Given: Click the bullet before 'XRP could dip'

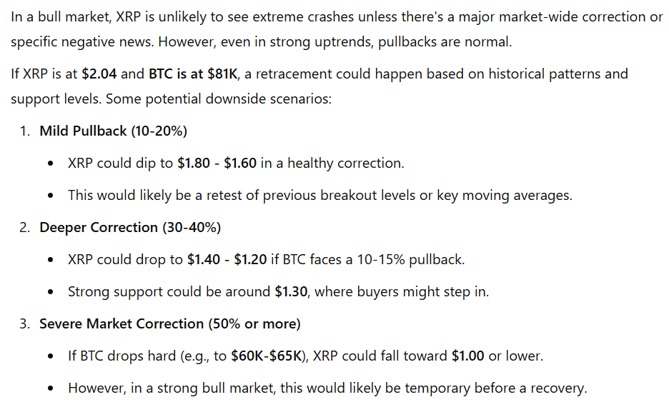Looking at the screenshot, I should [51, 164].
